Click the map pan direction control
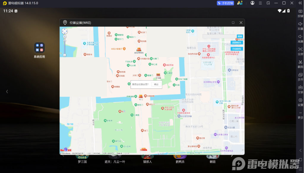 [x=64, y=31]
